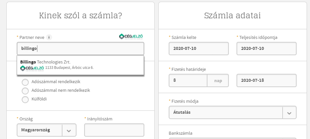Select Adószámmal nem rendelkezik radio option
The image size is (310, 139).
(25, 91)
